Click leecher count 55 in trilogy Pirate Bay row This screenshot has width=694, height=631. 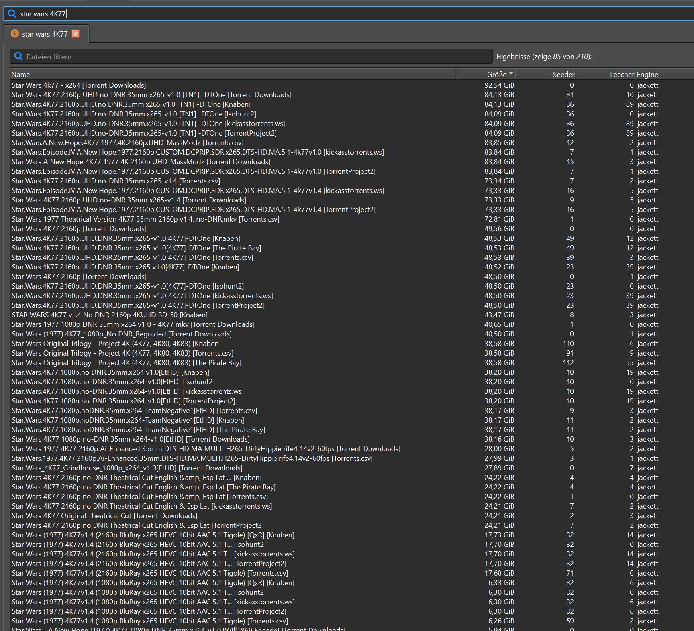point(630,363)
